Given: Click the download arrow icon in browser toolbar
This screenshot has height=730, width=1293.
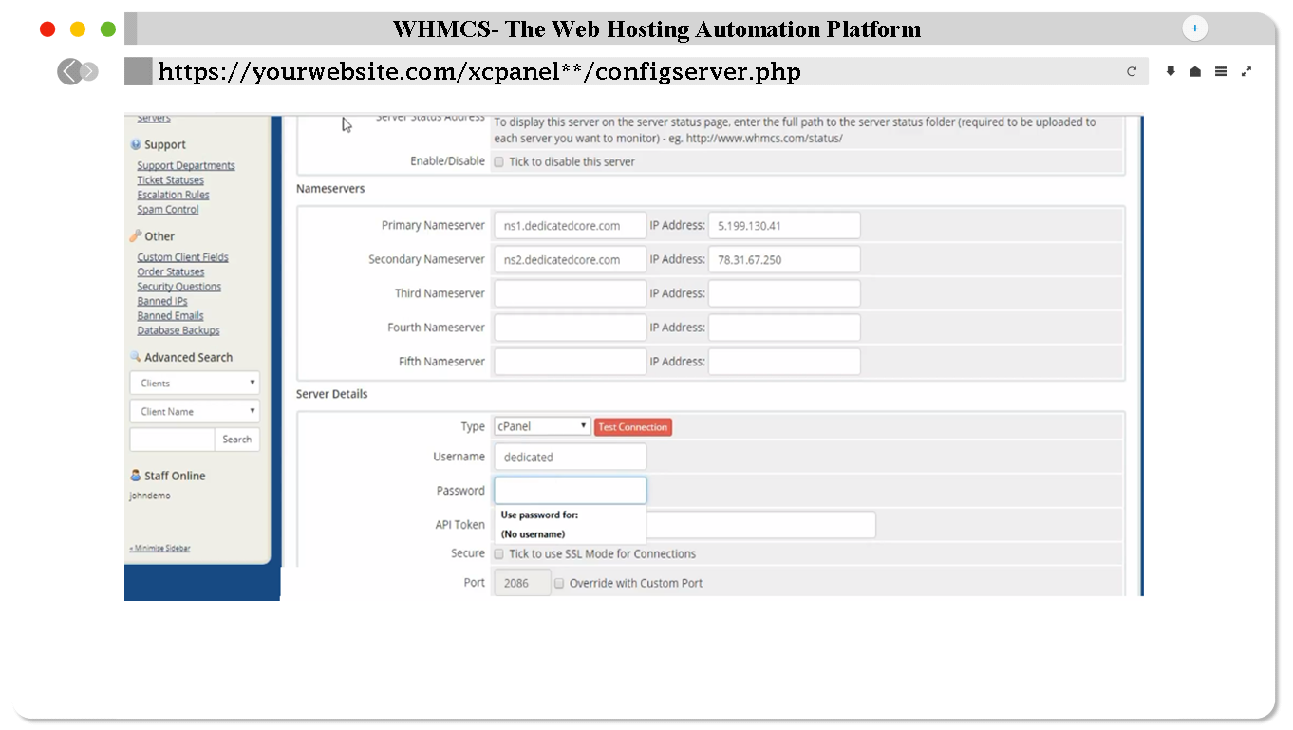Looking at the screenshot, I should tap(1171, 71).
